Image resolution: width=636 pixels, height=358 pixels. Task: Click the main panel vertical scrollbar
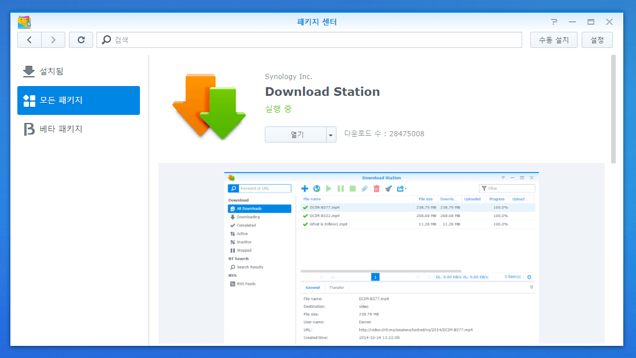(613, 109)
